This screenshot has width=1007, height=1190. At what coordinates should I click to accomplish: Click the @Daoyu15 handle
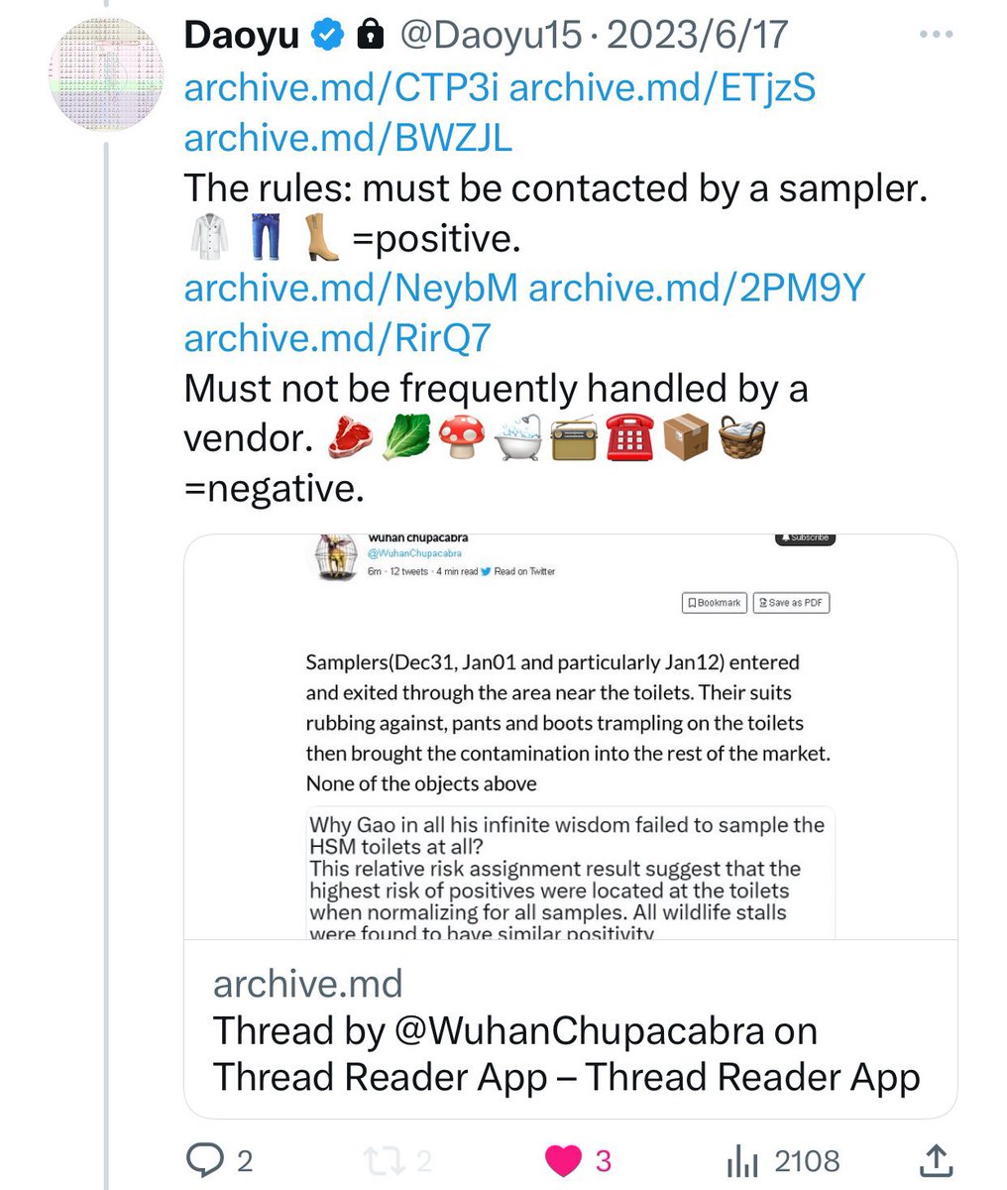(x=491, y=37)
